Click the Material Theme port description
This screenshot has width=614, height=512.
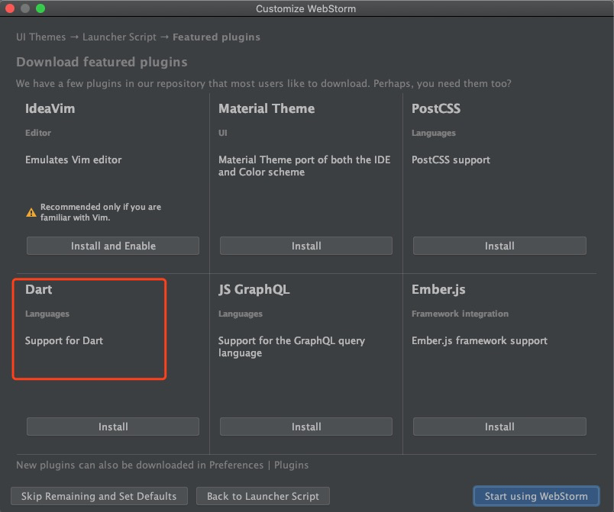click(304, 166)
